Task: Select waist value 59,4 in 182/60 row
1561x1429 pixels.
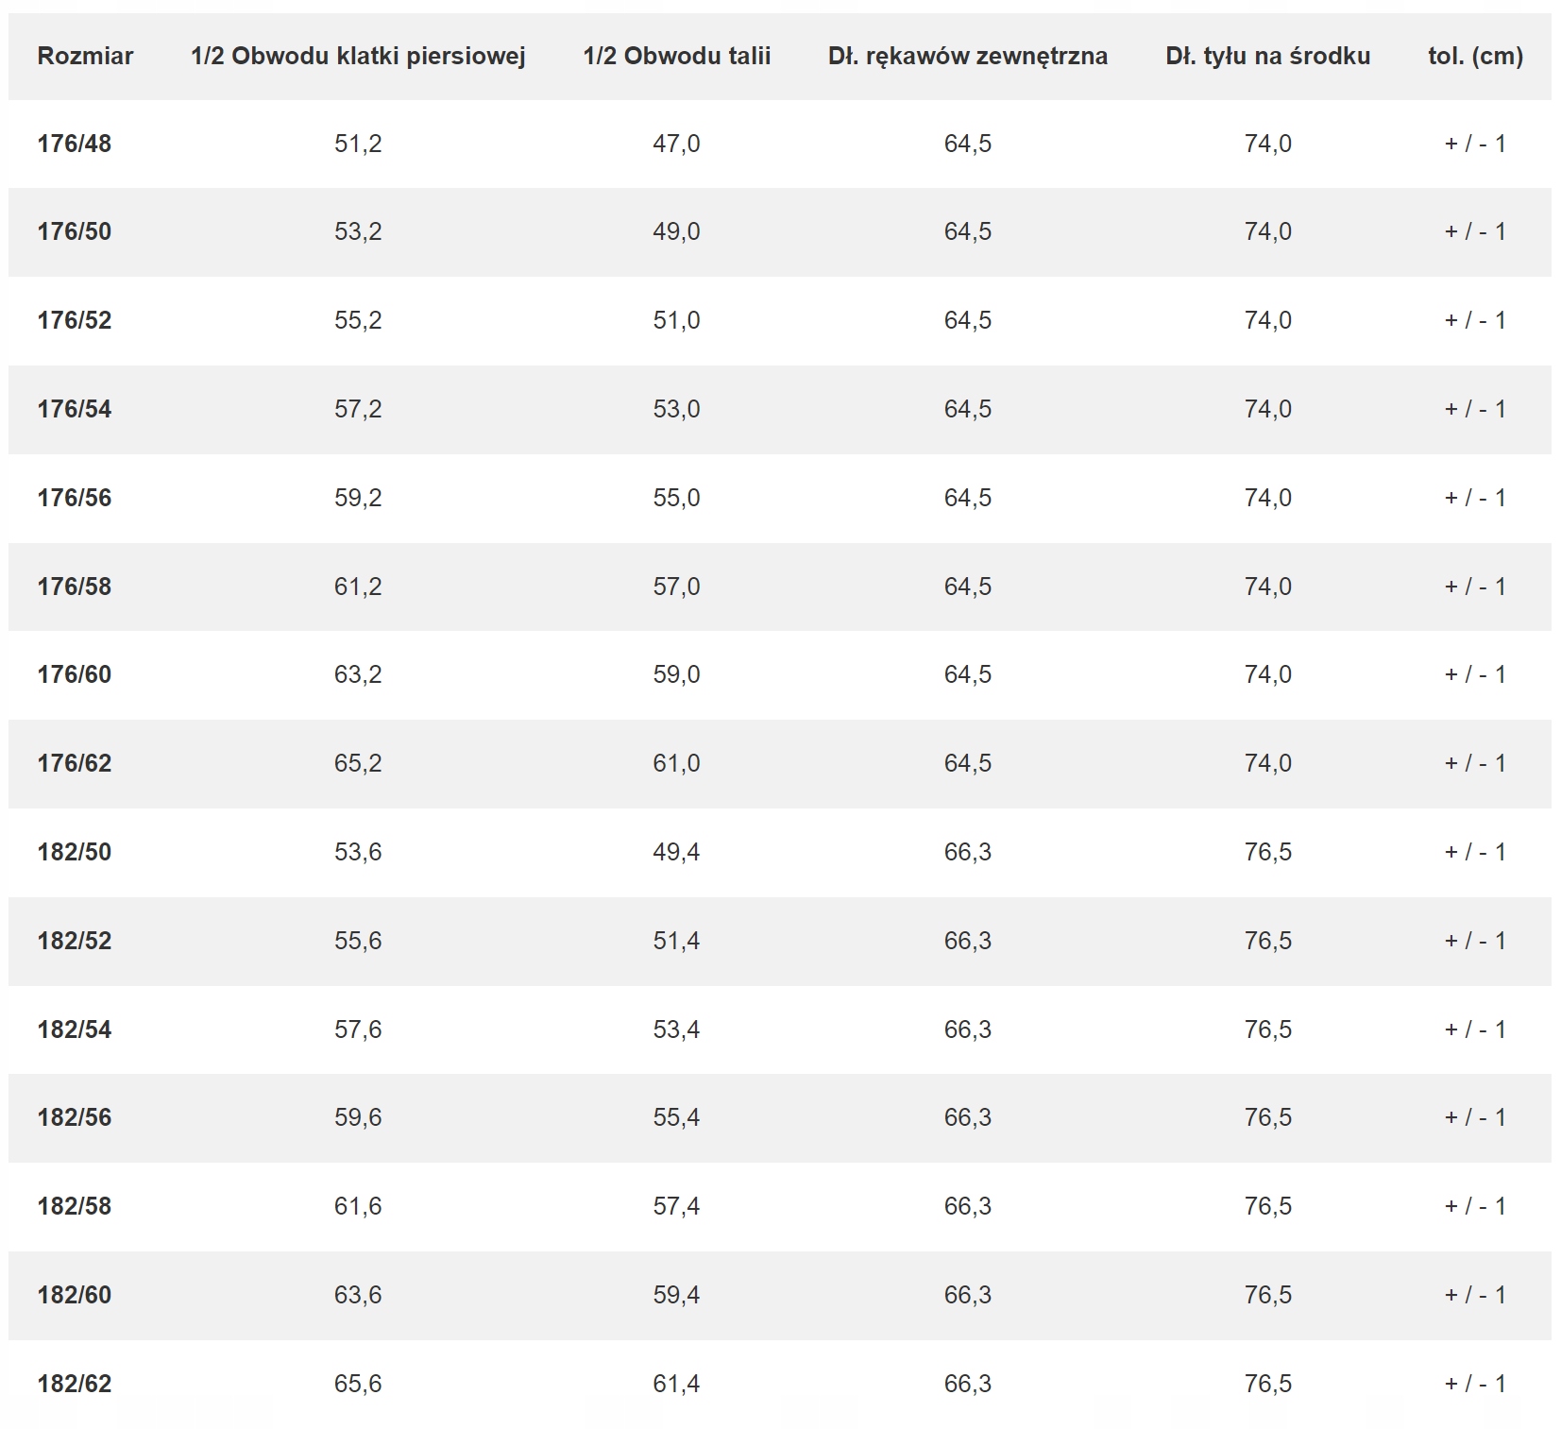Action: [x=677, y=1295]
